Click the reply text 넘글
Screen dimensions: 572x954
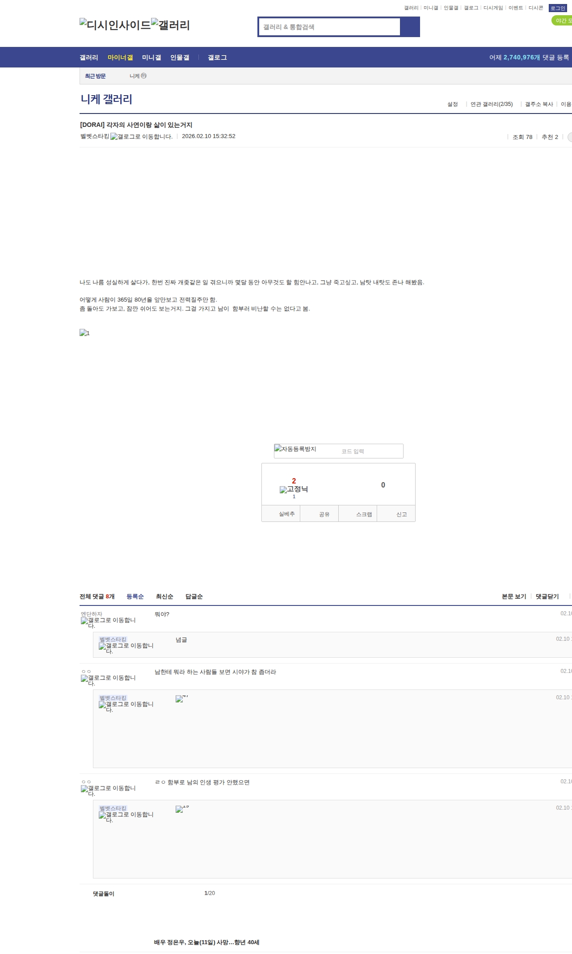(x=181, y=640)
